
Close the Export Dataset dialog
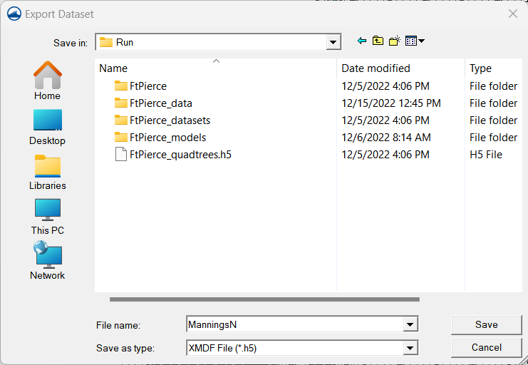pyautogui.click(x=513, y=14)
